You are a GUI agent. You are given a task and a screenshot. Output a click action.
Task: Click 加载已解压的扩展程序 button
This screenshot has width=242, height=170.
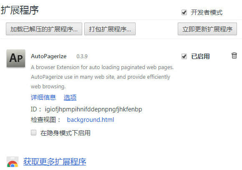44,29
